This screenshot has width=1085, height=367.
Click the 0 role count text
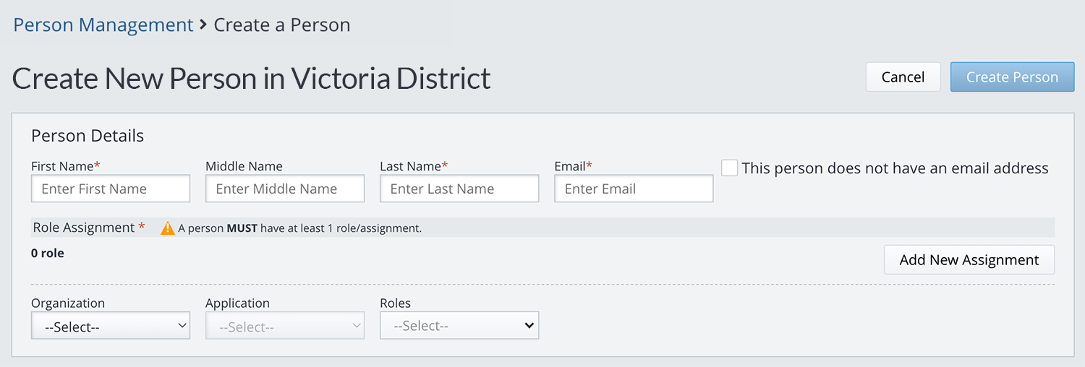pyautogui.click(x=48, y=254)
